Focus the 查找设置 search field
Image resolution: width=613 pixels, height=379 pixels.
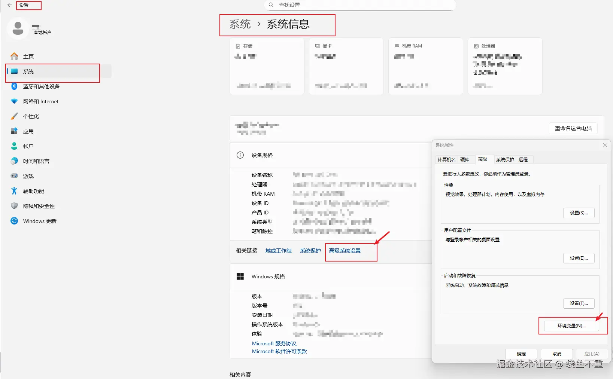360,5
